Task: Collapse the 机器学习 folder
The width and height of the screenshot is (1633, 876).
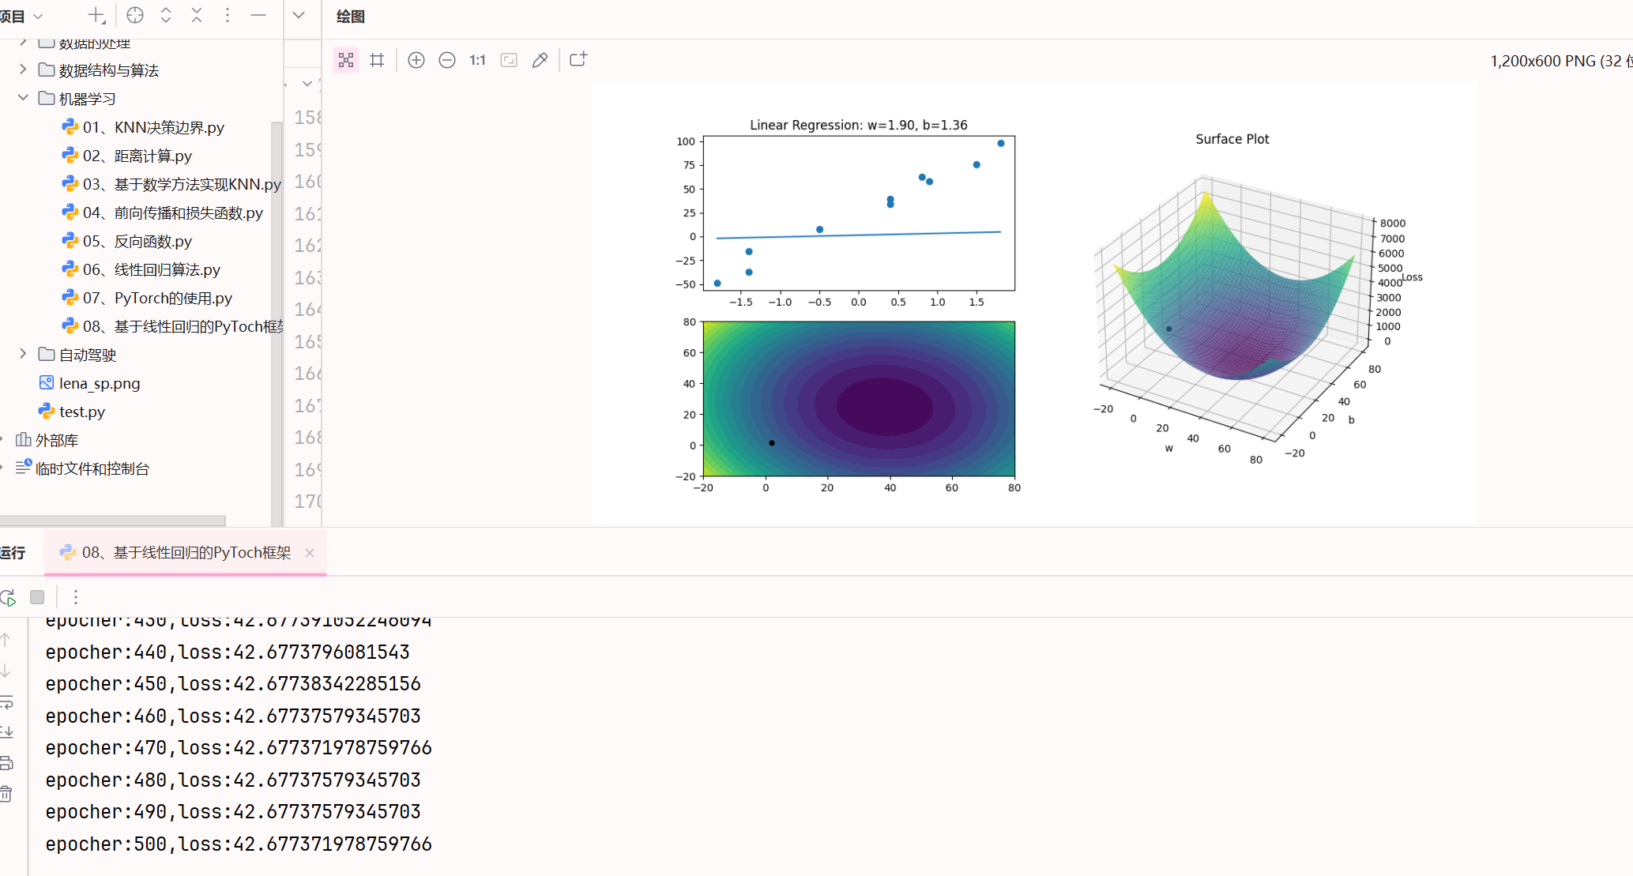Action: 23,98
